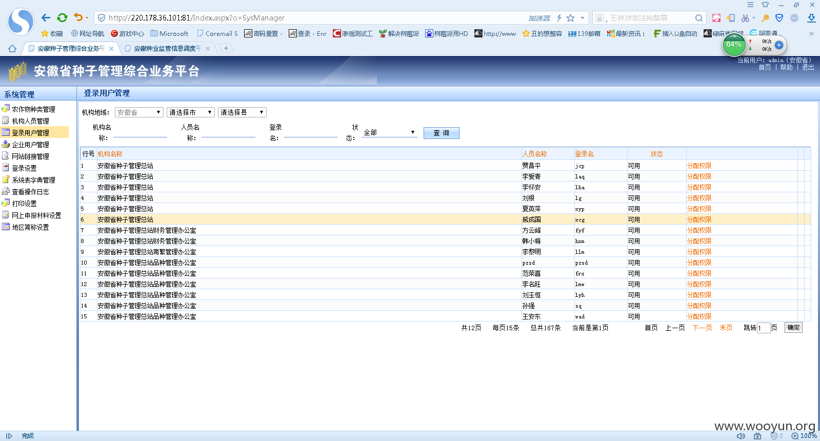
Task: Open the browser main menu icon
Action: [750, 5]
